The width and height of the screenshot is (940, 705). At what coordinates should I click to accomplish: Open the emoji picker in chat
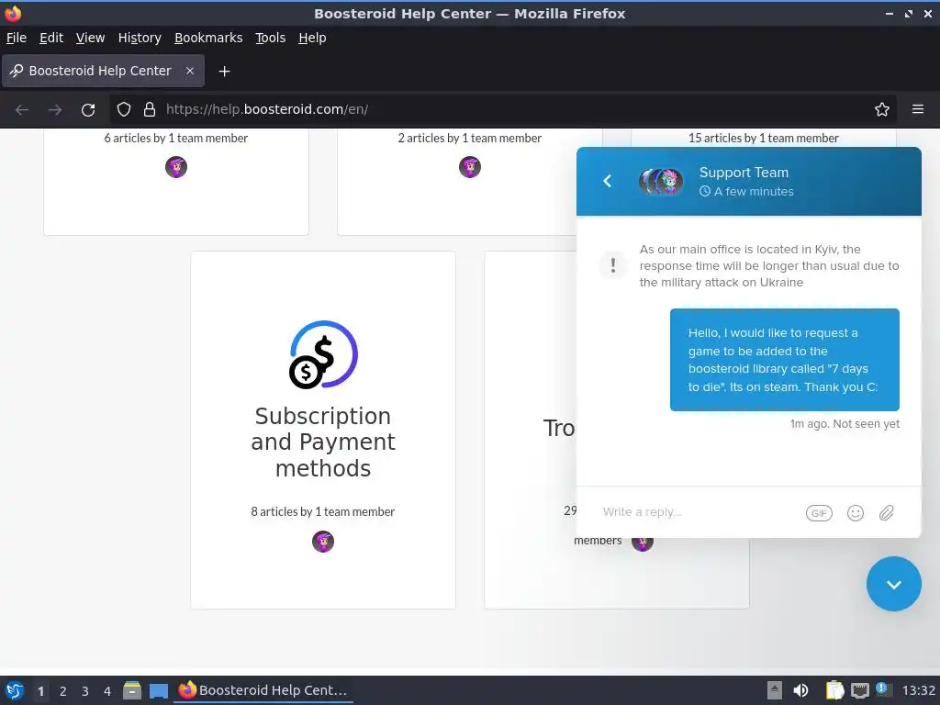[x=856, y=513]
